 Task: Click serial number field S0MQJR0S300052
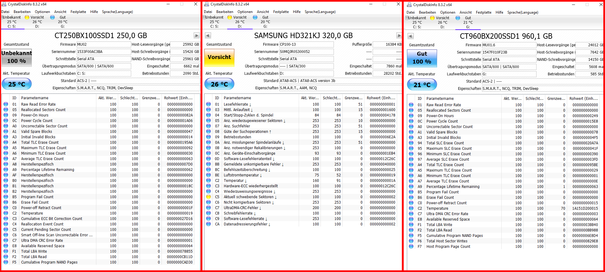coord(306,52)
